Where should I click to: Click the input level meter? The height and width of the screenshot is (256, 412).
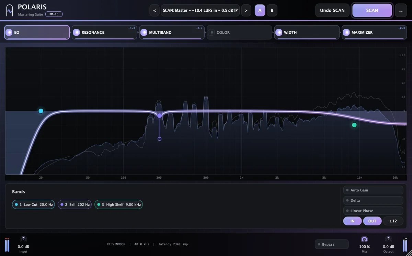[x=7, y=245]
